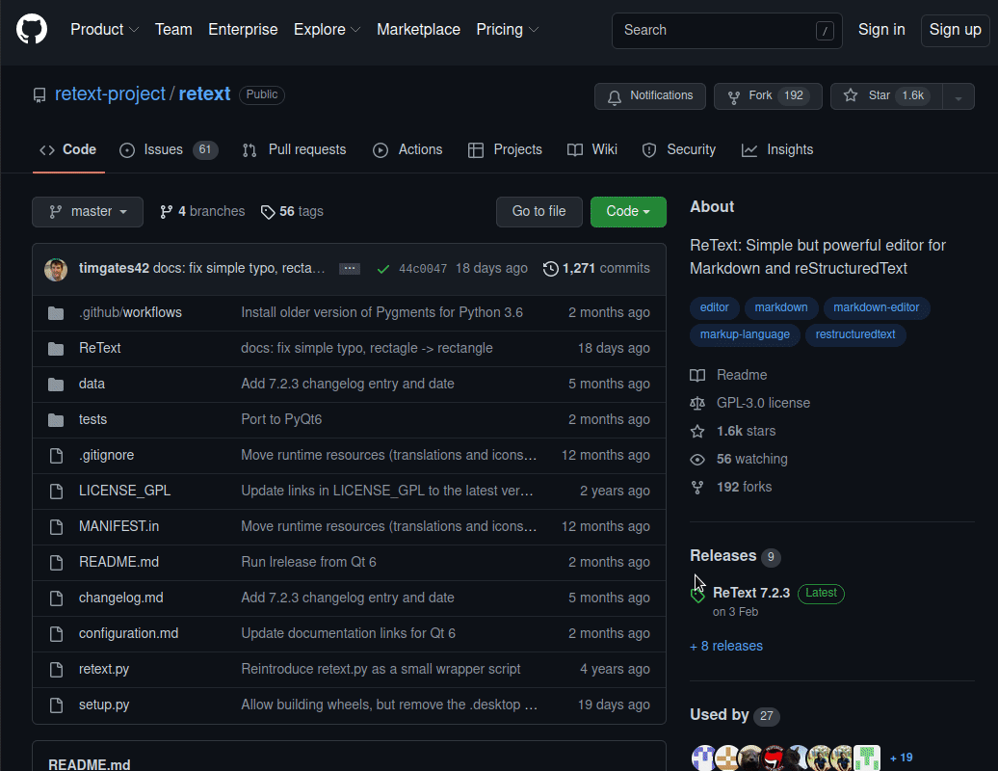998x771 pixels.
Task: Open the tests folder
Action: (x=92, y=419)
